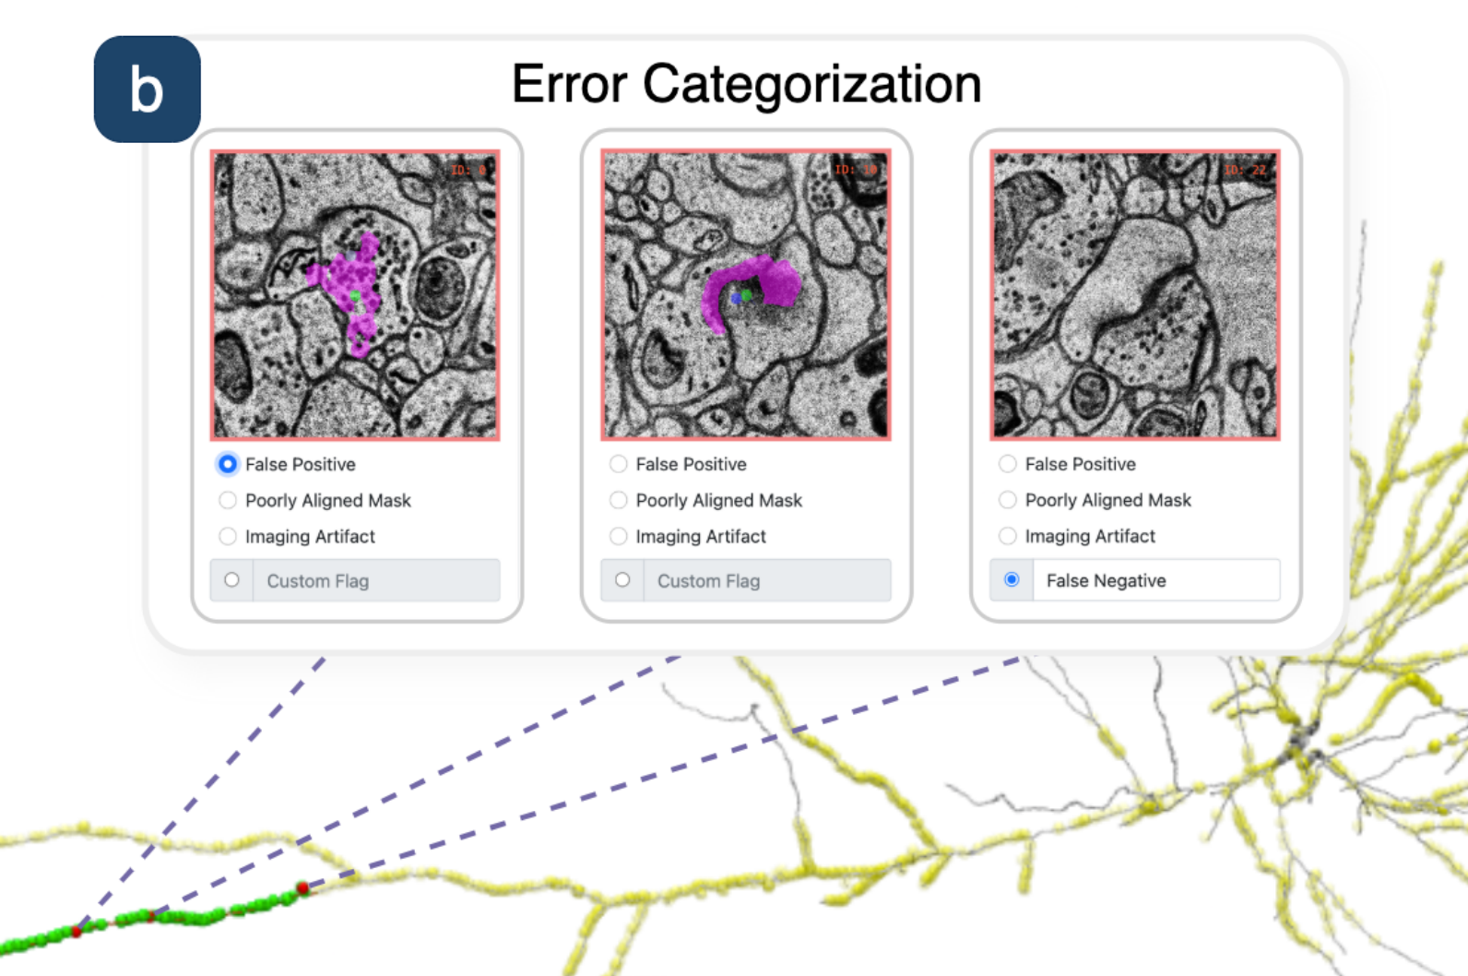Click Custom Flag text field under image ID 10
1468x976 pixels.
767,581
